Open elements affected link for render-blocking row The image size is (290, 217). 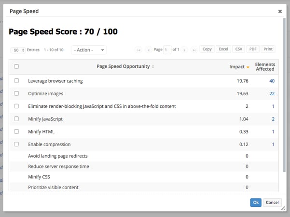pos(273,106)
